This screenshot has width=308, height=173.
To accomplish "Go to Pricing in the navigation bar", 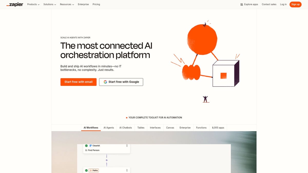I will 96,4.
